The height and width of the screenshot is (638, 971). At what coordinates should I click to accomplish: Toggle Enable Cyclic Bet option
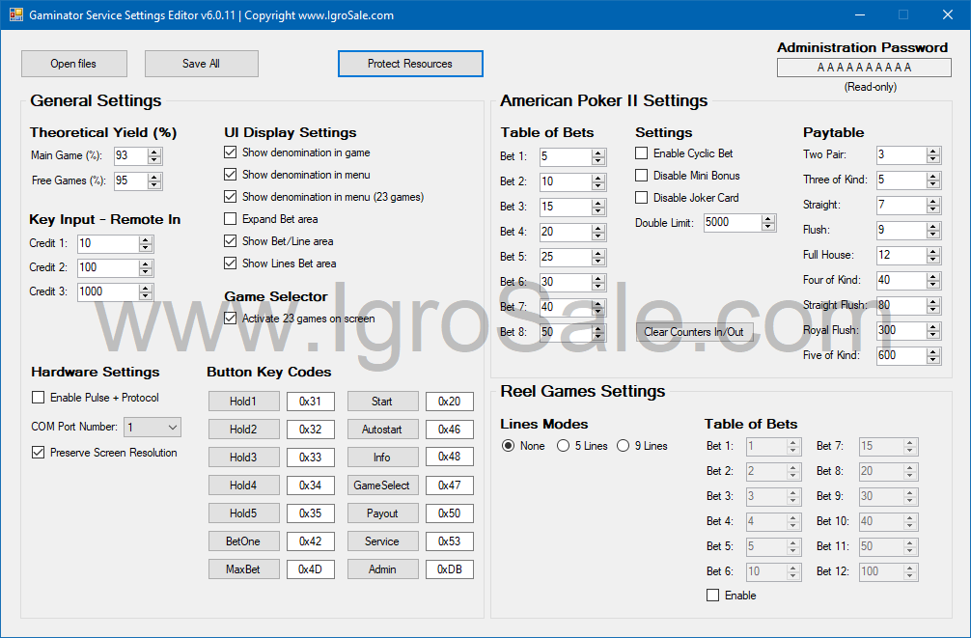[641, 153]
